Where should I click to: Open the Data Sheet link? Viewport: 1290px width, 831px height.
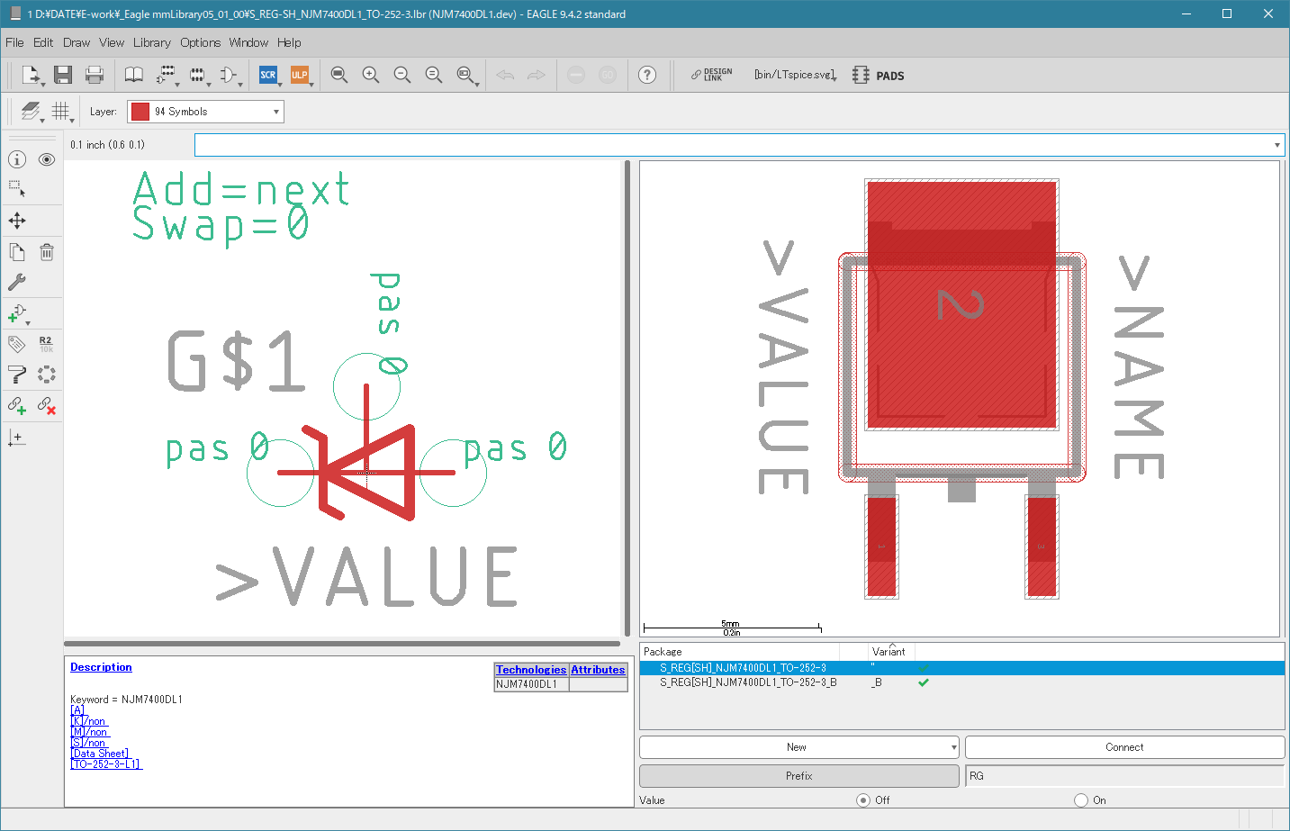click(x=100, y=754)
